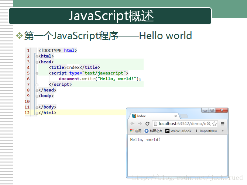Image resolution: width=247 pixels, height=185 pixels.
Task: Click the </head> fold end marker
Action: (x=37, y=90)
